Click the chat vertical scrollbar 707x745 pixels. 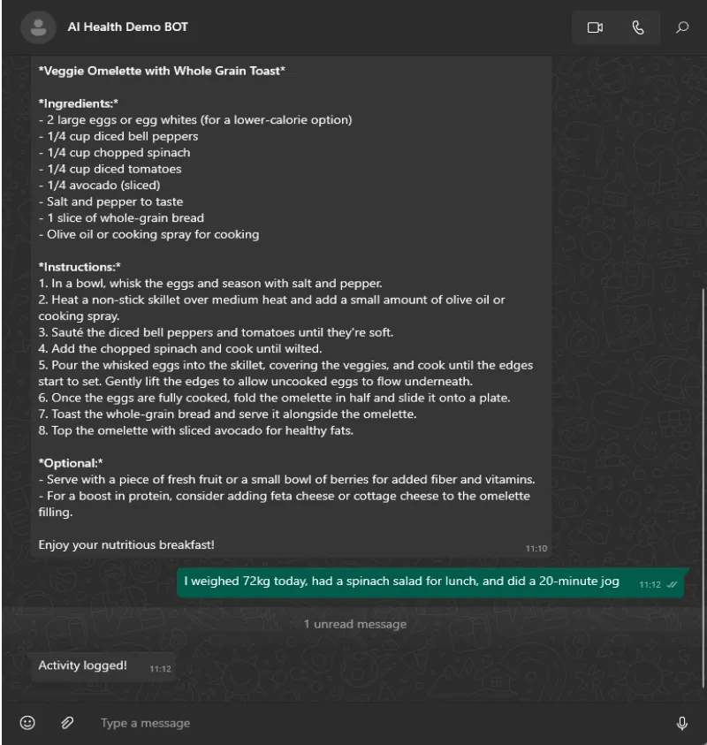pyautogui.click(x=703, y=488)
